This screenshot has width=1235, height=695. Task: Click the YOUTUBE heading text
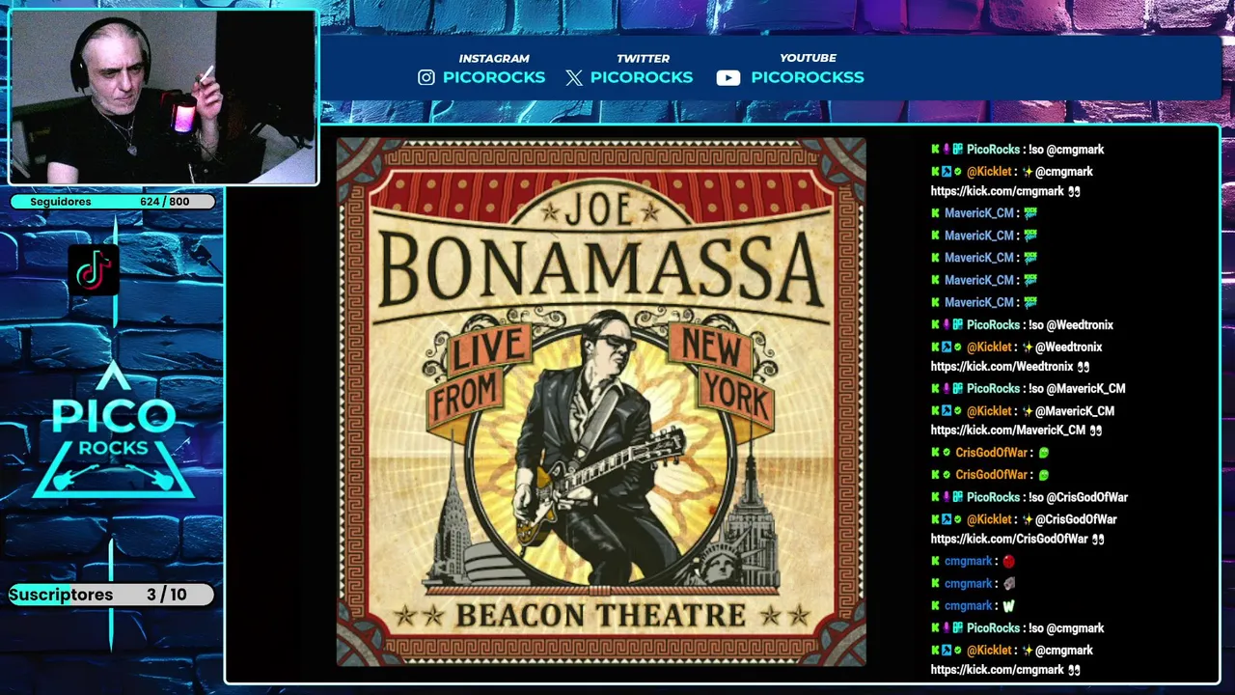point(809,59)
